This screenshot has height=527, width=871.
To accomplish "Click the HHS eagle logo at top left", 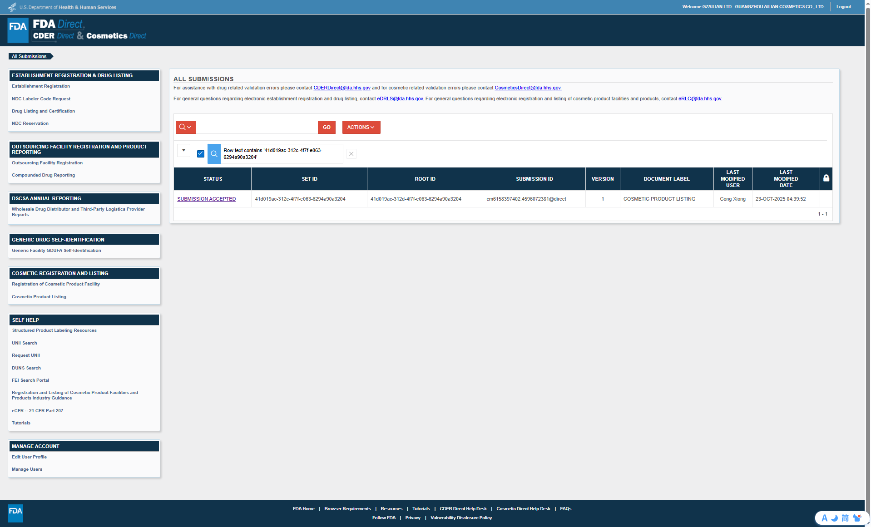I will click(x=12, y=7).
